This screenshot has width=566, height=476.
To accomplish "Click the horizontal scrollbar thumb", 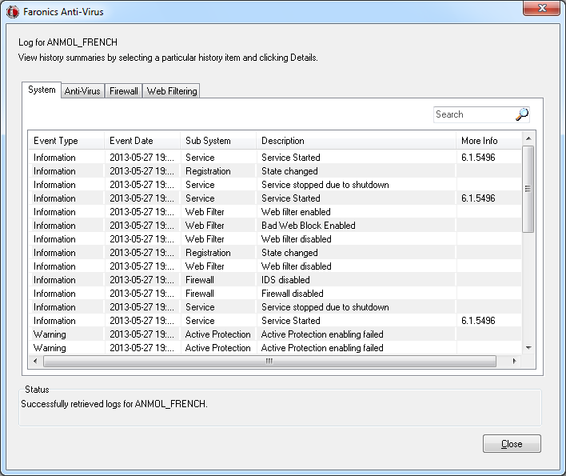I will 269,361.
